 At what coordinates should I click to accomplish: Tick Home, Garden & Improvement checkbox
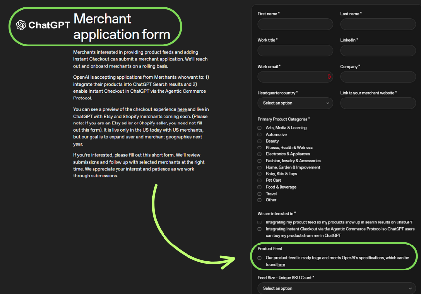pos(259,167)
